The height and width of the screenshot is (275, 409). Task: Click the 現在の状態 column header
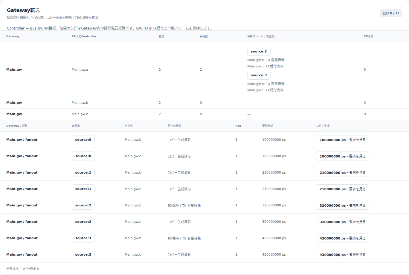tap(174, 126)
